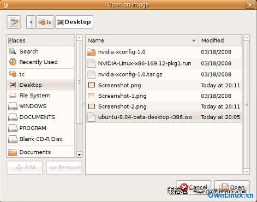
Task: Click Places list scroll down arrow
Action: click(x=79, y=155)
